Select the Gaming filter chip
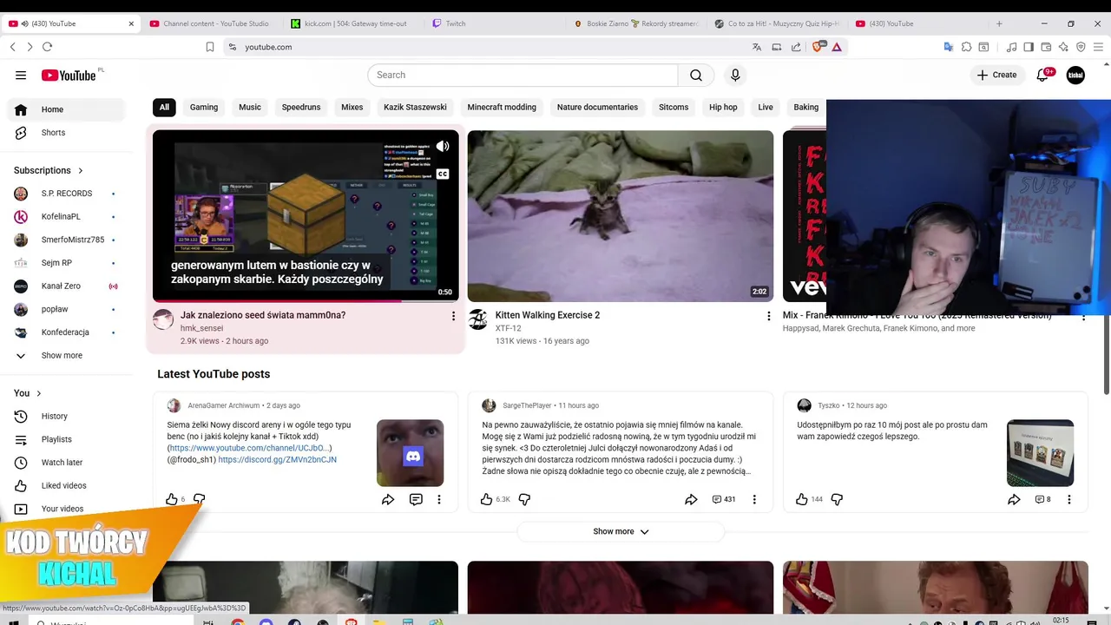This screenshot has width=1111, height=625. click(x=204, y=107)
